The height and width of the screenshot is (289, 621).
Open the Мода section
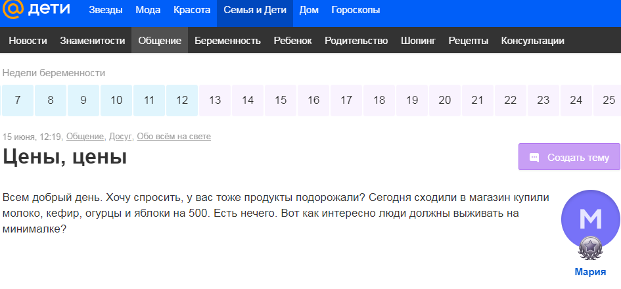pyautogui.click(x=148, y=11)
